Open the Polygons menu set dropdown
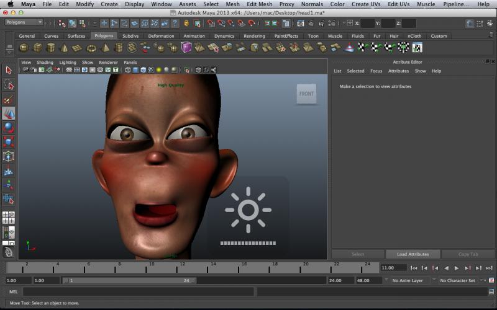497x310 pixels. [x=24, y=22]
